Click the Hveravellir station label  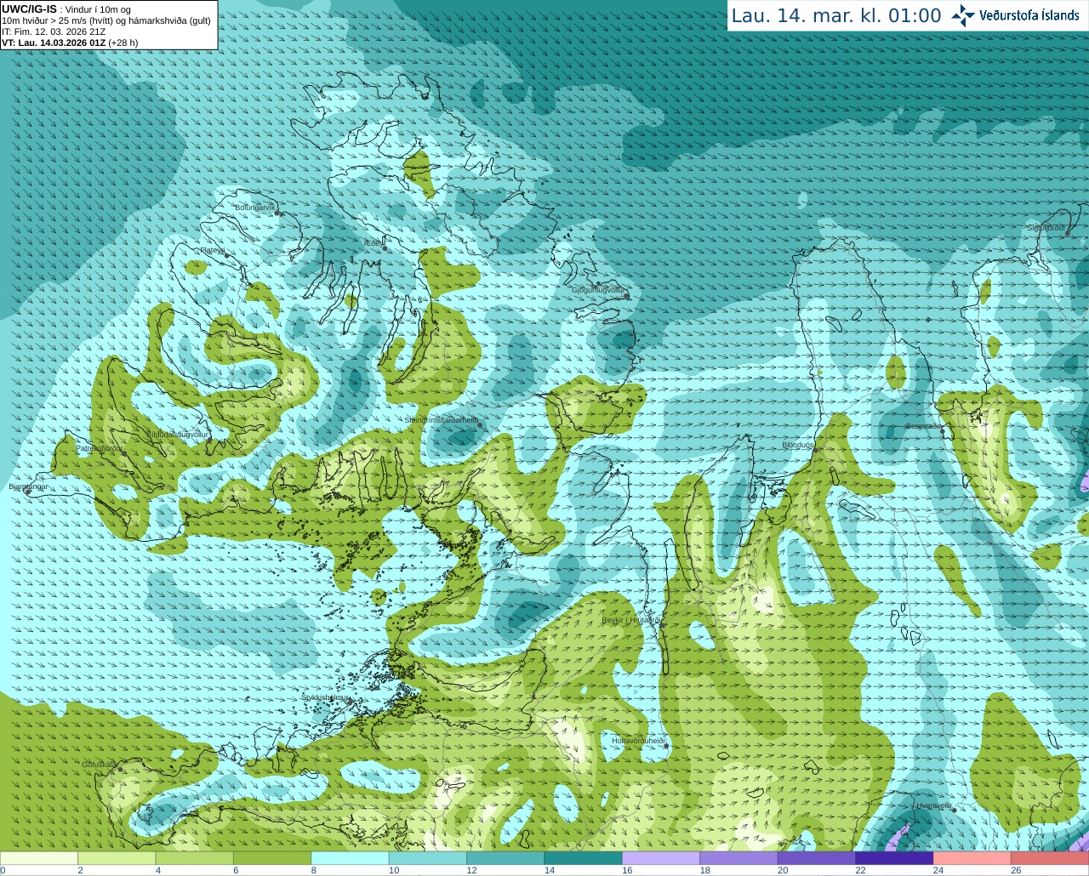coord(933,805)
